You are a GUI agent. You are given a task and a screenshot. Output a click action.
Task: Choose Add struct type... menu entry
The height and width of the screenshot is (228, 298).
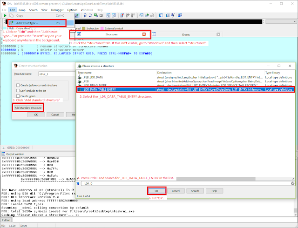click(x=41, y=23)
